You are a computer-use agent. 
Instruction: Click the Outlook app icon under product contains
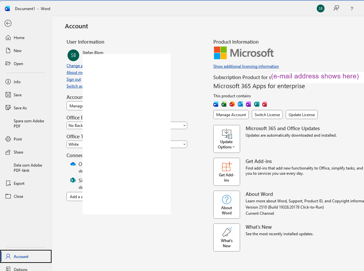pos(240,104)
